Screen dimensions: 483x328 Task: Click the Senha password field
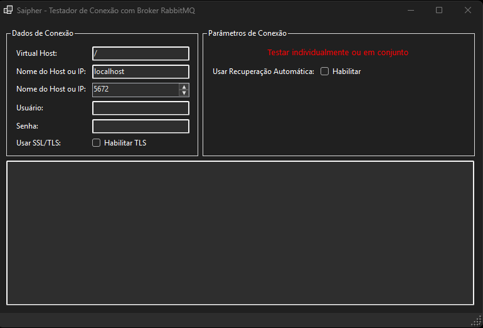tap(141, 126)
